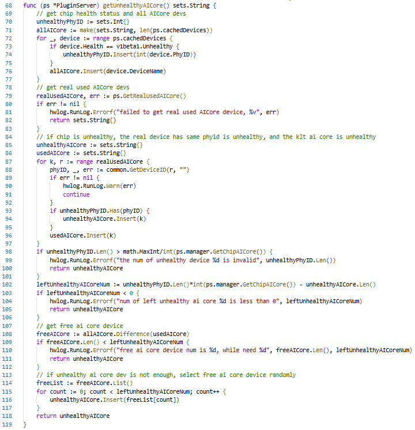This screenshot has width=415, height=430.
Task: Click line number 68 in the gutter
Action: [9, 6]
